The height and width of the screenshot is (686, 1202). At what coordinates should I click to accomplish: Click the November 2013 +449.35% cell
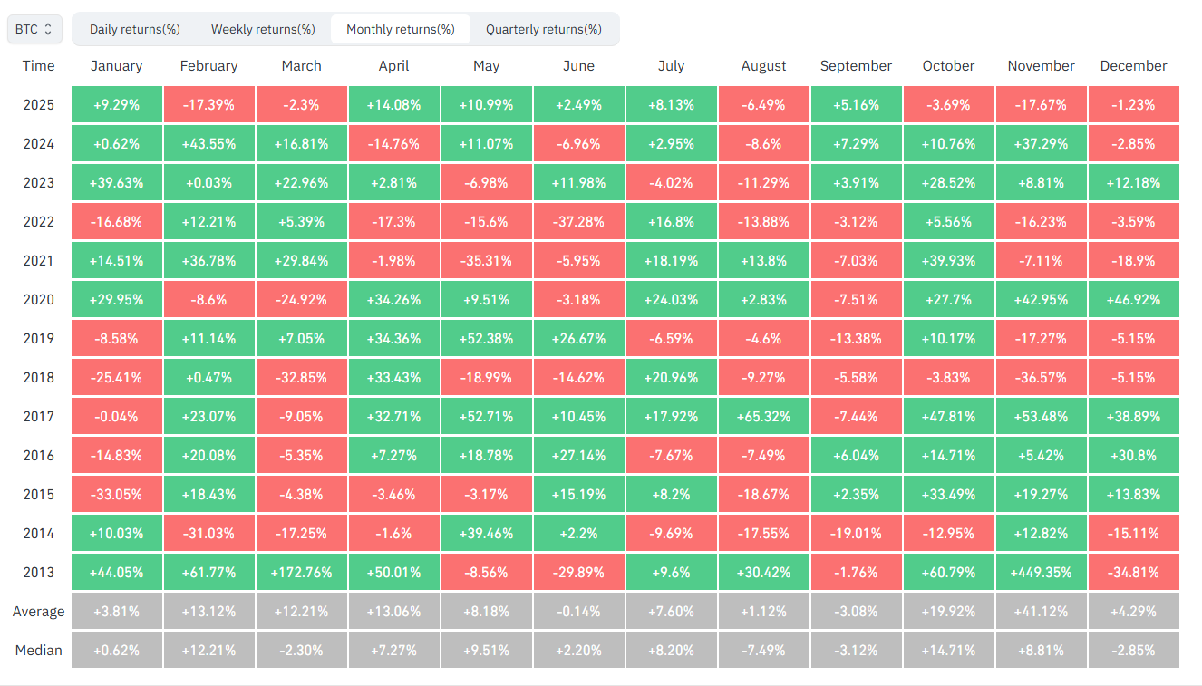coord(1041,573)
